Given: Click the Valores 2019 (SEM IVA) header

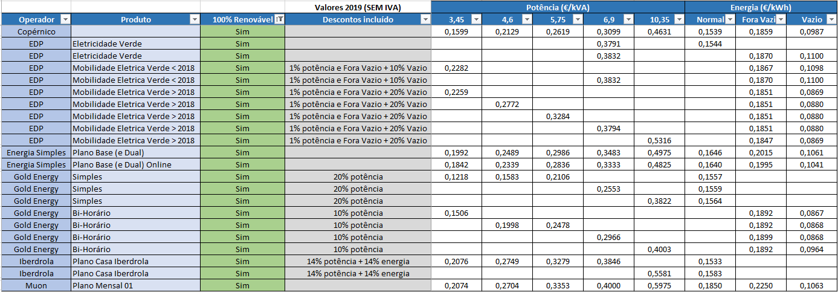Looking at the screenshot, I should coord(358,7).
